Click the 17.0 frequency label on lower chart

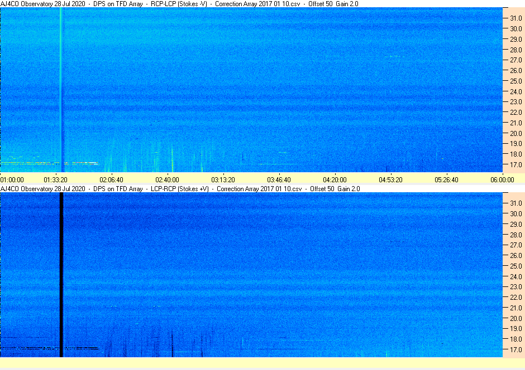pos(516,349)
